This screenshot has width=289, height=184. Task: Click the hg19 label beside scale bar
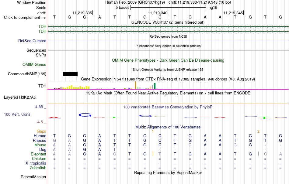213,8
